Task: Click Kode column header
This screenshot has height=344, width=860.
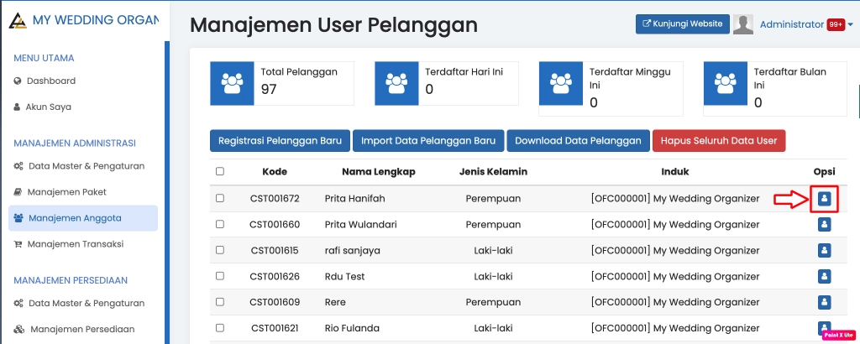Action: [x=275, y=172]
